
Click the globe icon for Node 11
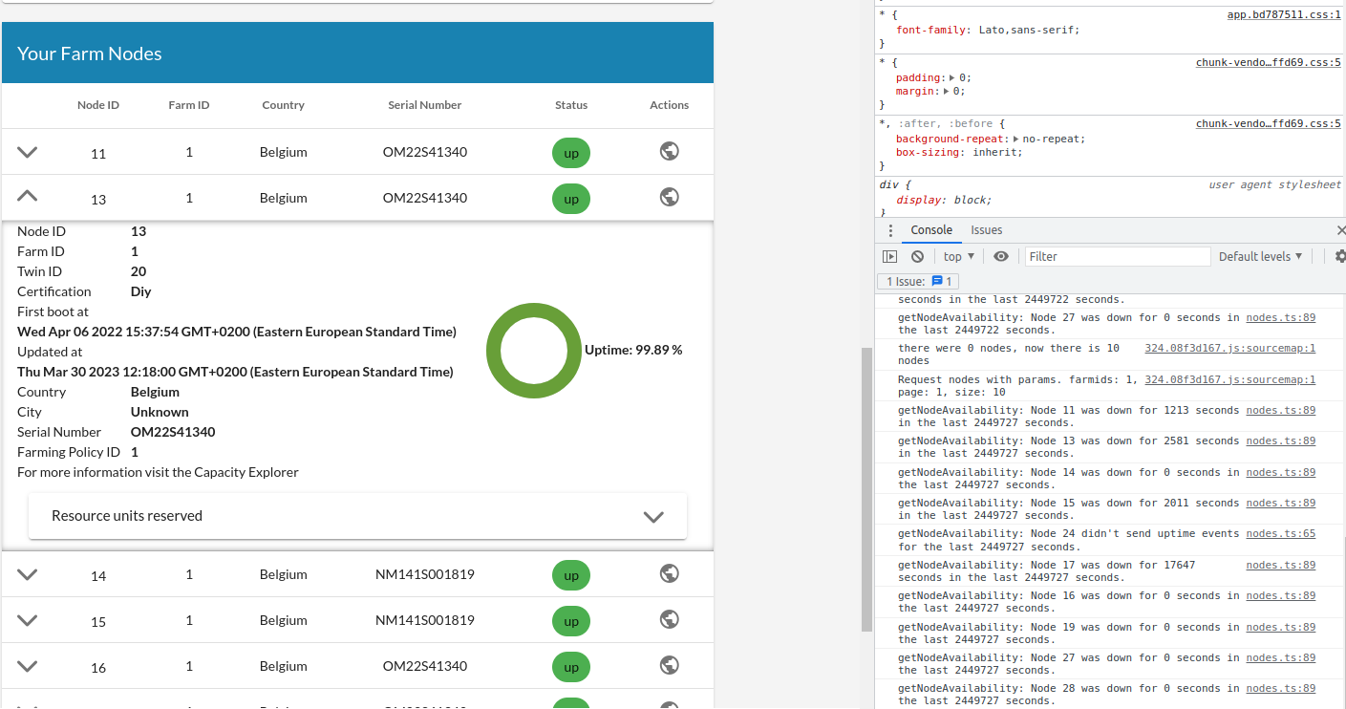click(669, 151)
